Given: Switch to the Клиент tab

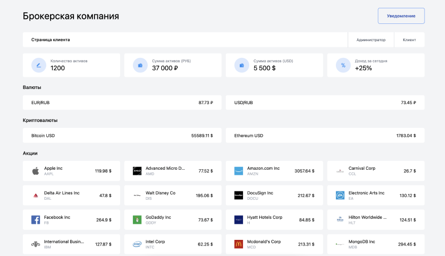Looking at the screenshot, I should [409, 40].
